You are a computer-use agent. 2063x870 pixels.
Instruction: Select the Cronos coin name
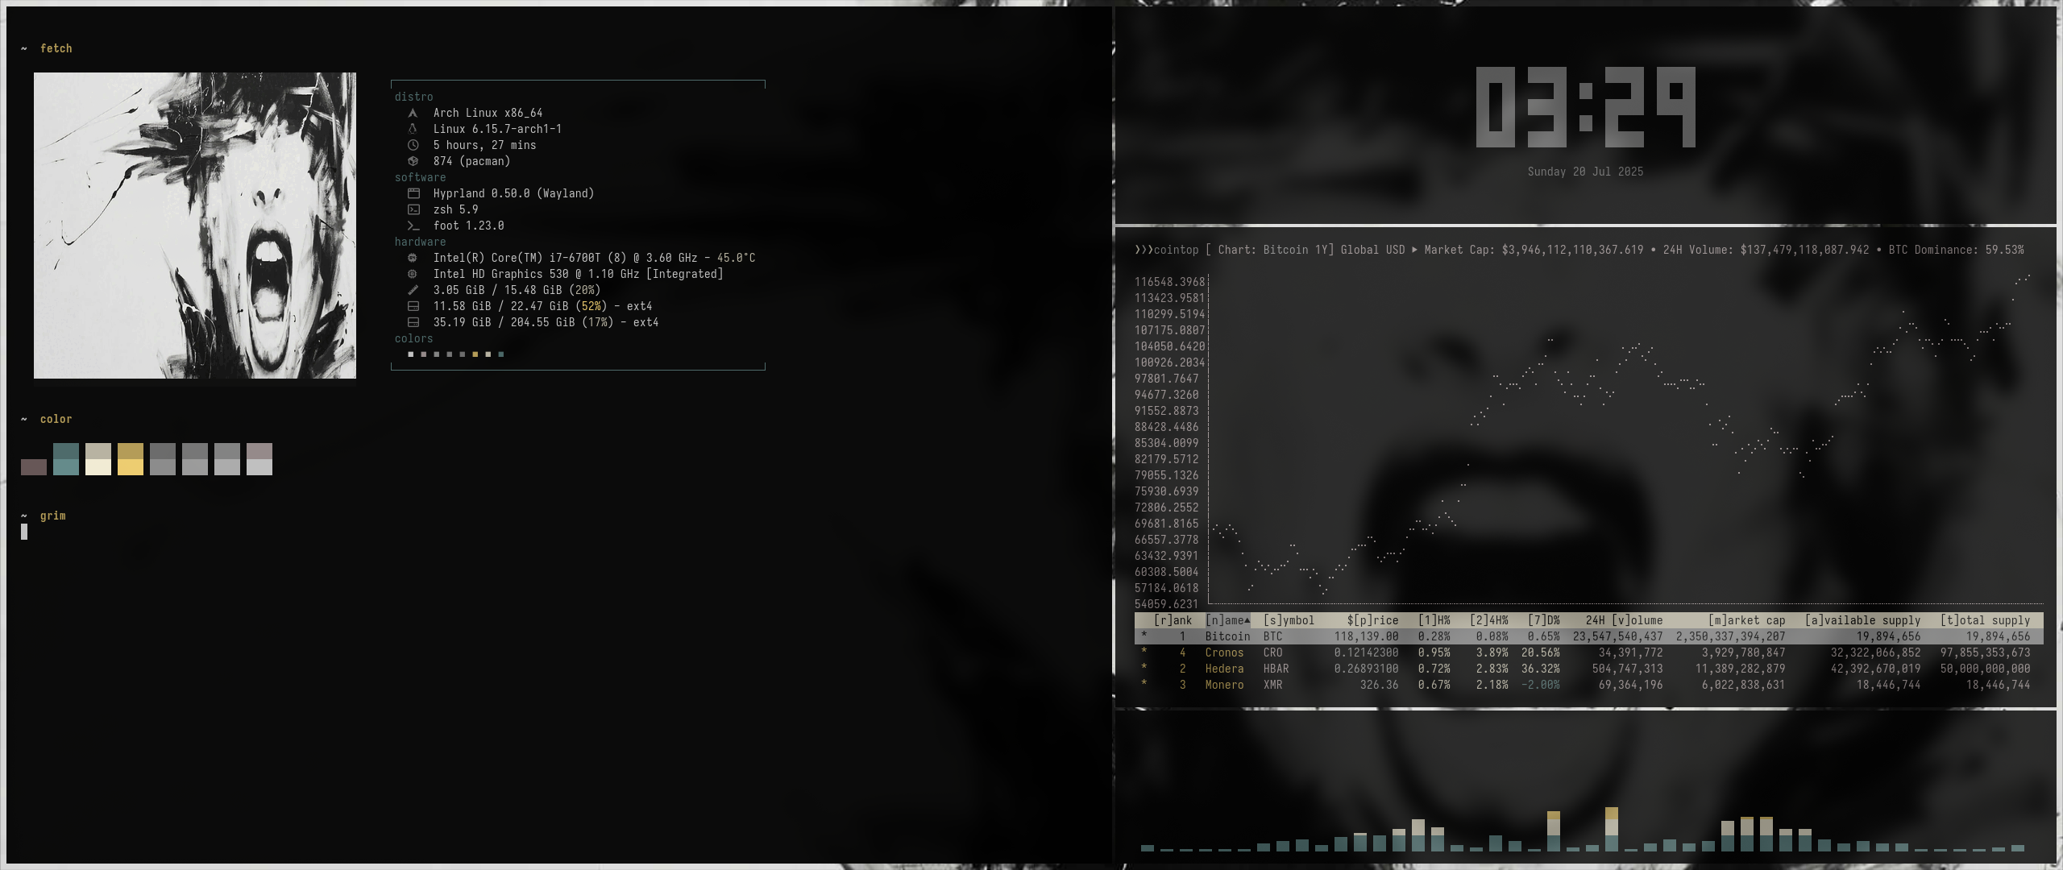[x=1224, y=652]
